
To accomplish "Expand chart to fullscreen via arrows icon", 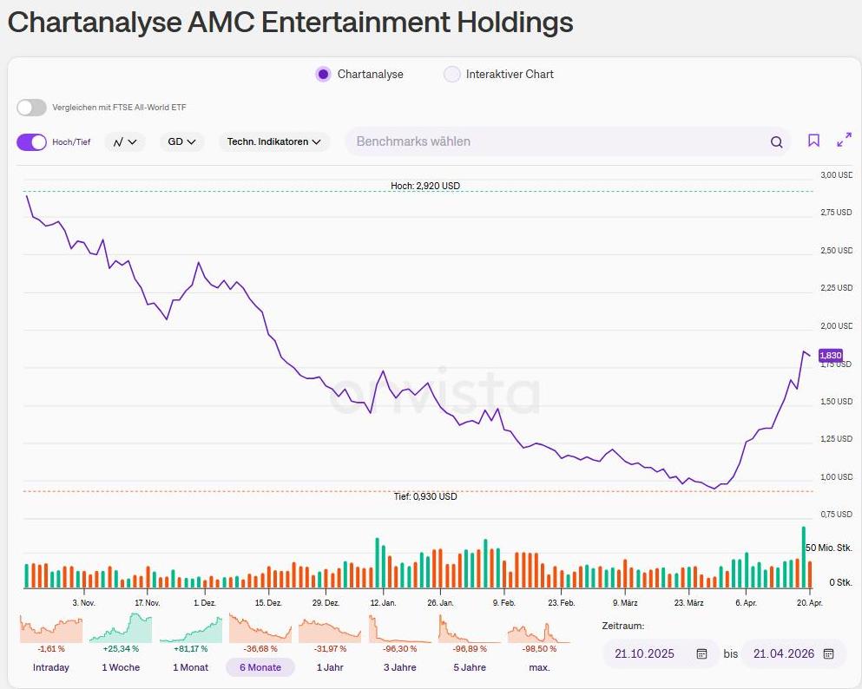I will [x=844, y=141].
